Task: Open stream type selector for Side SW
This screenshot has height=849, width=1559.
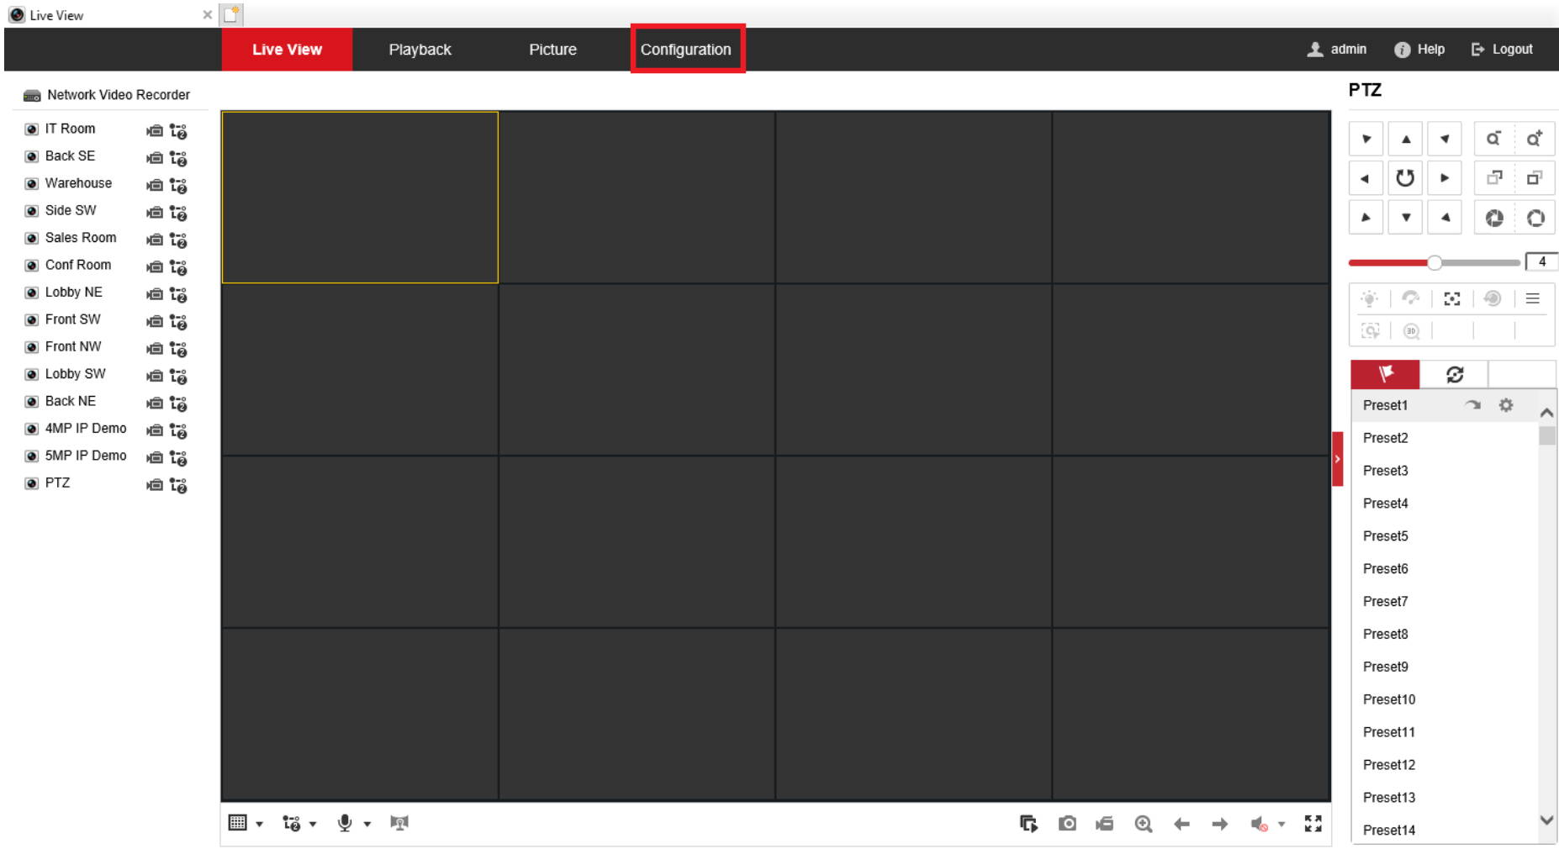Action: tap(178, 213)
